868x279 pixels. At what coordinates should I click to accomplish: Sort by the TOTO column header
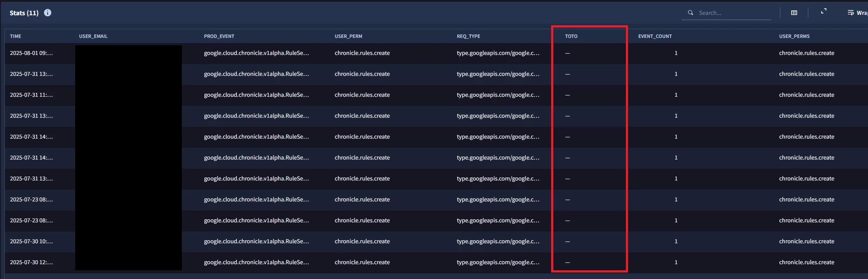click(571, 36)
